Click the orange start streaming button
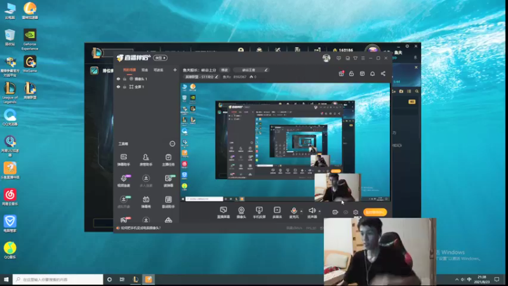The width and height of the screenshot is (508, 286). pyautogui.click(x=375, y=212)
